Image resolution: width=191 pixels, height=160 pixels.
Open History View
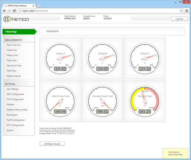coord(12,55)
